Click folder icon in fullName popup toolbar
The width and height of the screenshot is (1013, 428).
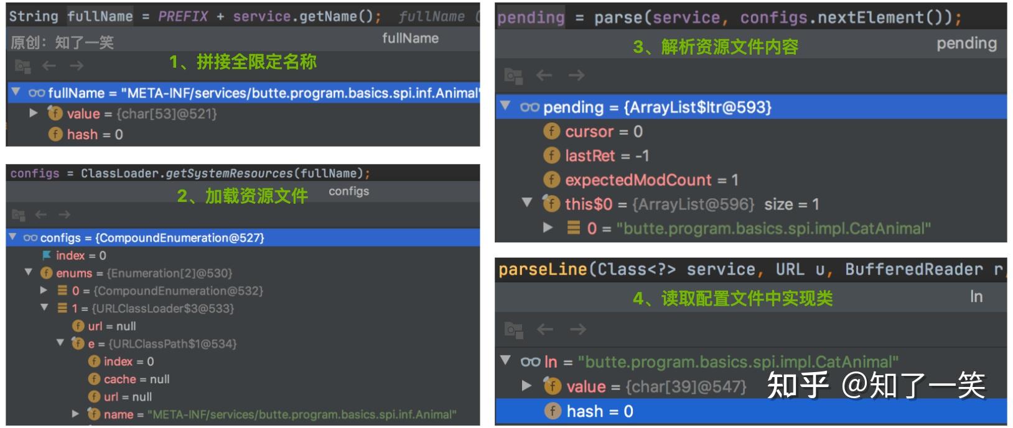click(x=23, y=66)
